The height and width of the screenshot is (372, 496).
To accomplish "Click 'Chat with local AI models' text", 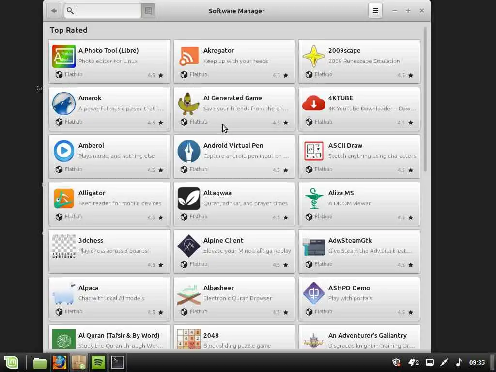I will tap(111, 298).
